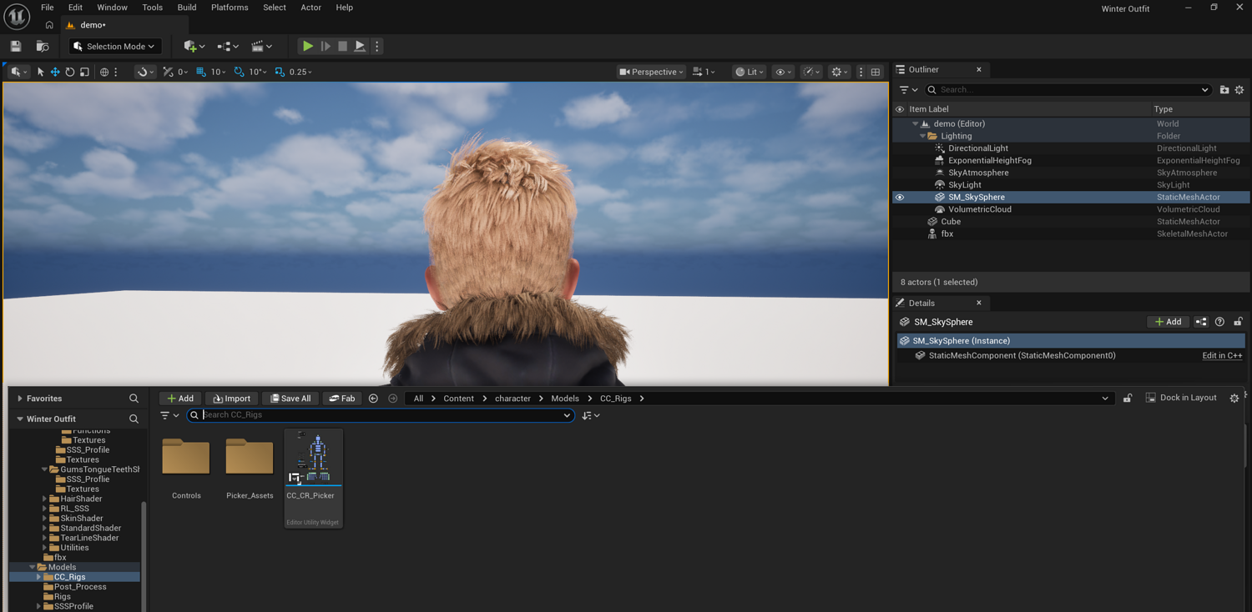Open the Blueprints toolbar icon

pos(228,47)
